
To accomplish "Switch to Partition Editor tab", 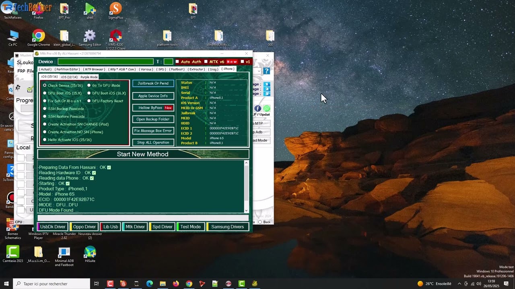I will pyautogui.click(x=67, y=69).
